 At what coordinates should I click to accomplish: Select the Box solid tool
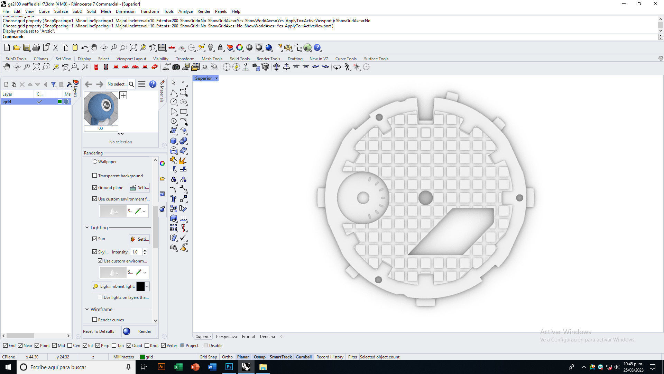coord(174,141)
